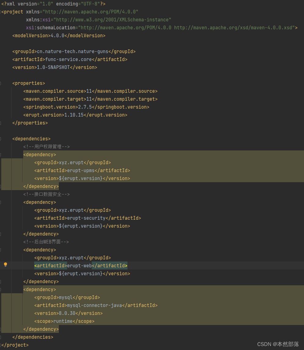This screenshot has height=350, width=304.
Task: Place cursor on the XML declaration line
Action: (x=53, y=4)
